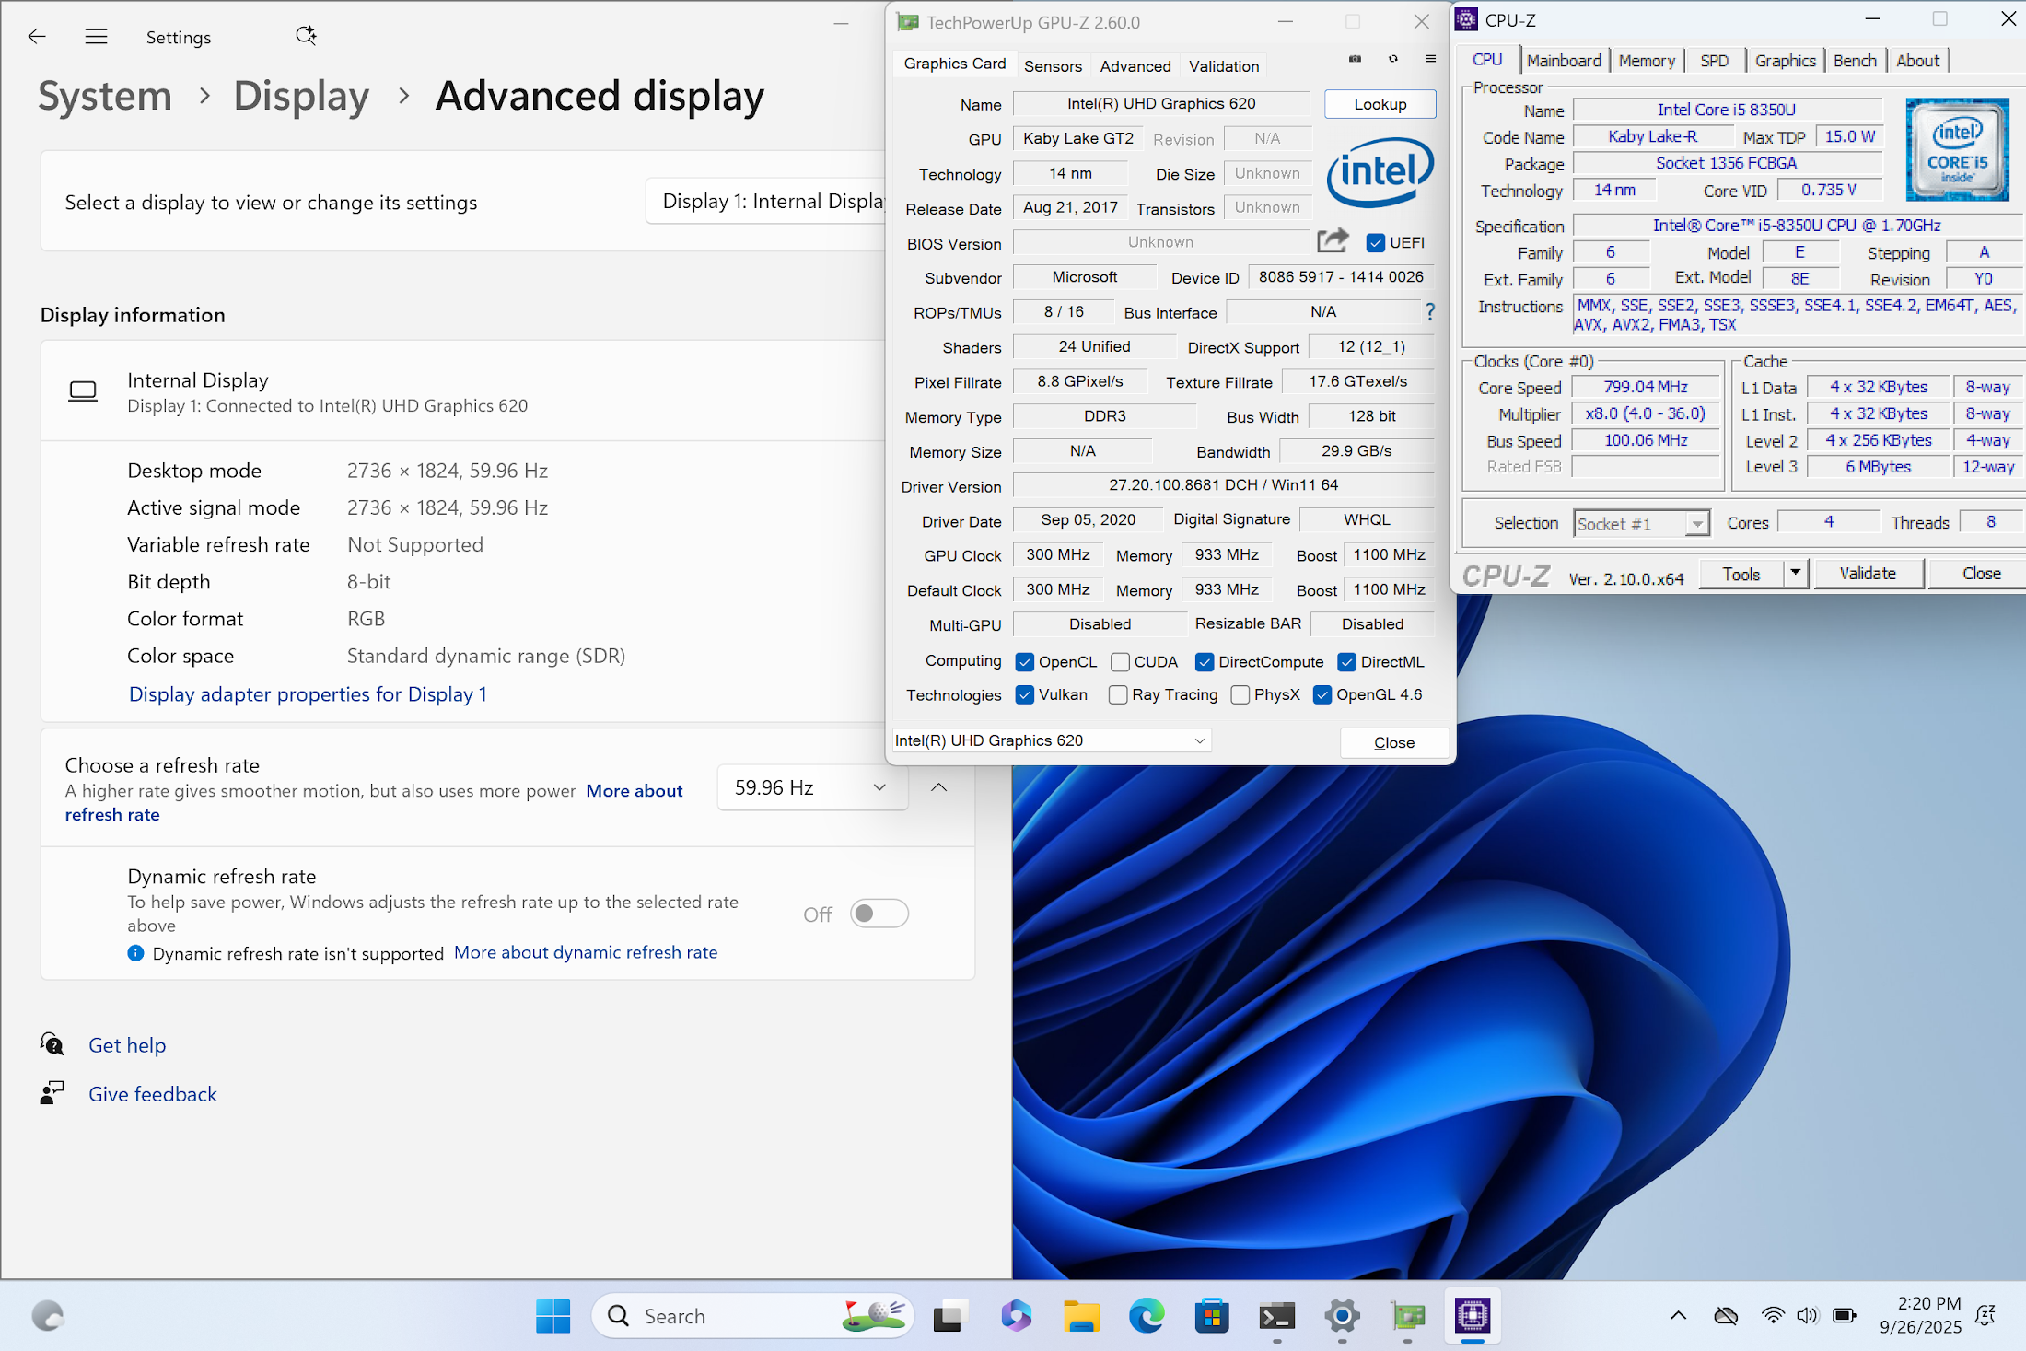
Task: Click the BIOS export share icon
Action: point(1332,241)
